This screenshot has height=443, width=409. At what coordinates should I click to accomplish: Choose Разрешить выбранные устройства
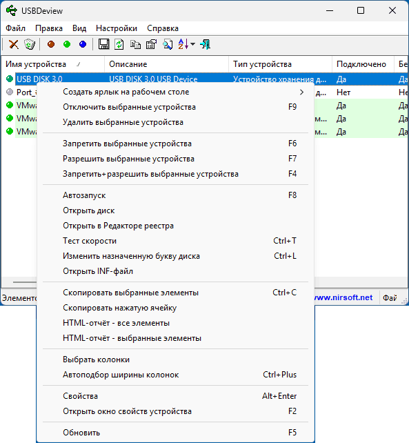[x=175, y=159]
